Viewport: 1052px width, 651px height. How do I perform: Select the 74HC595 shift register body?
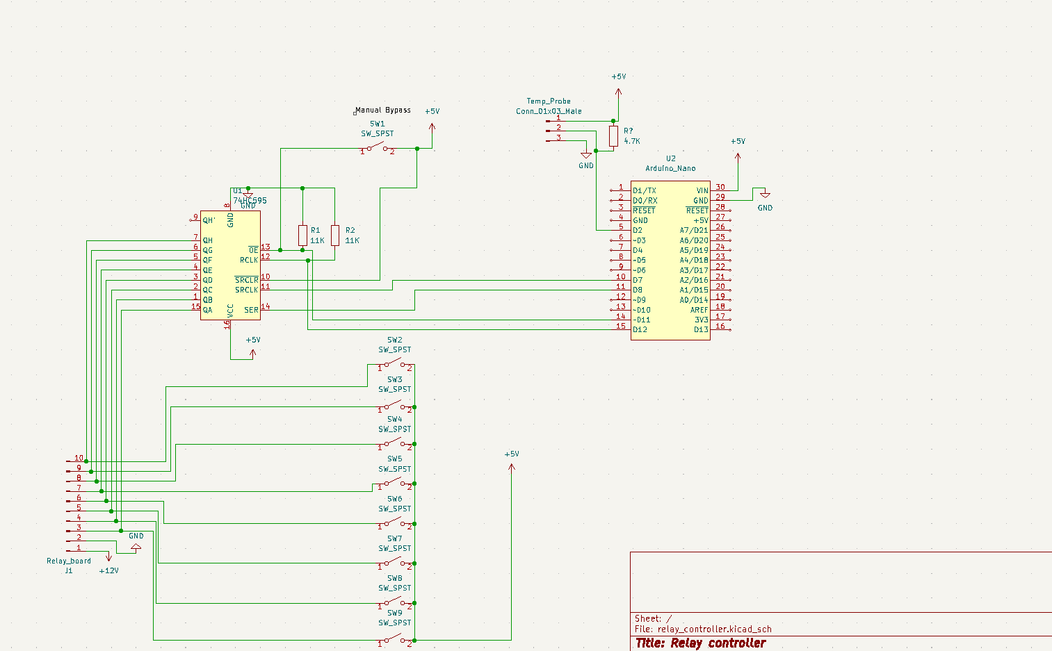[x=230, y=265]
